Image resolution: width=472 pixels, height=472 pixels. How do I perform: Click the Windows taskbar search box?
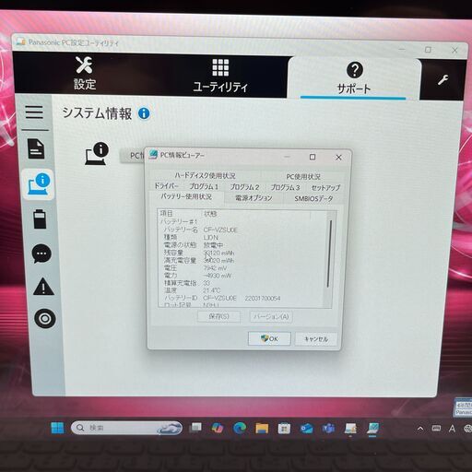[x=126, y=428]
